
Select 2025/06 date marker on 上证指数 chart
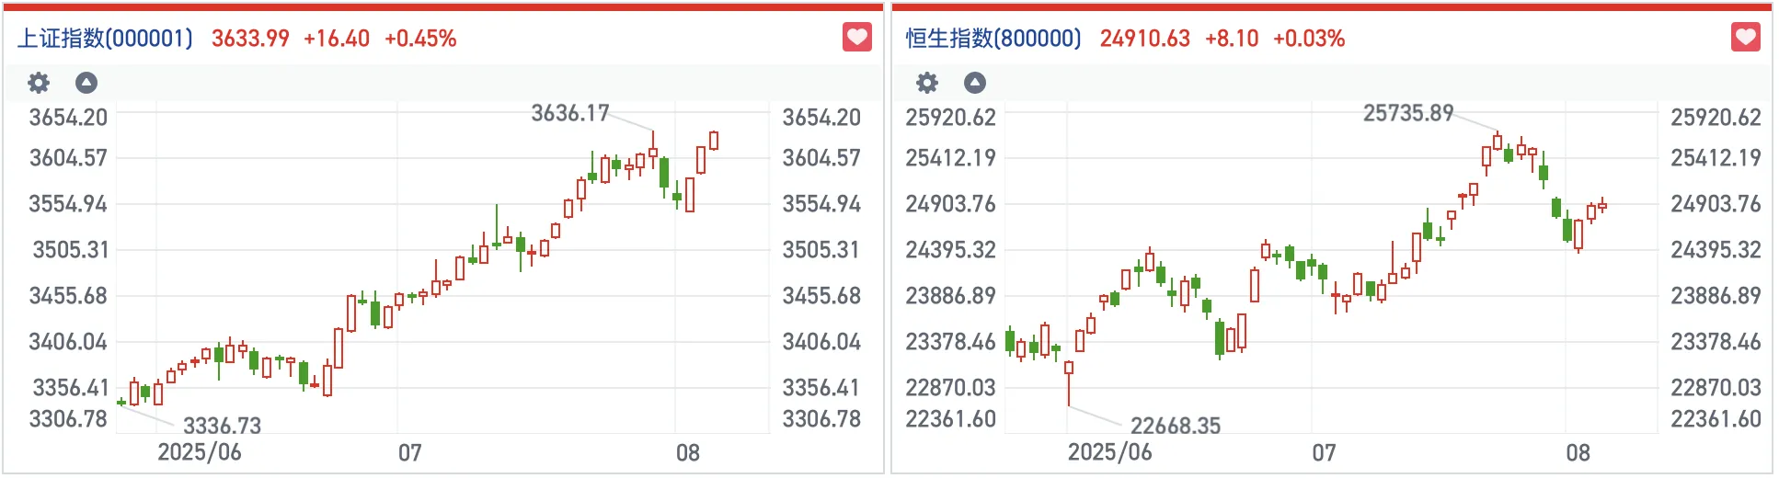point(200,452)
